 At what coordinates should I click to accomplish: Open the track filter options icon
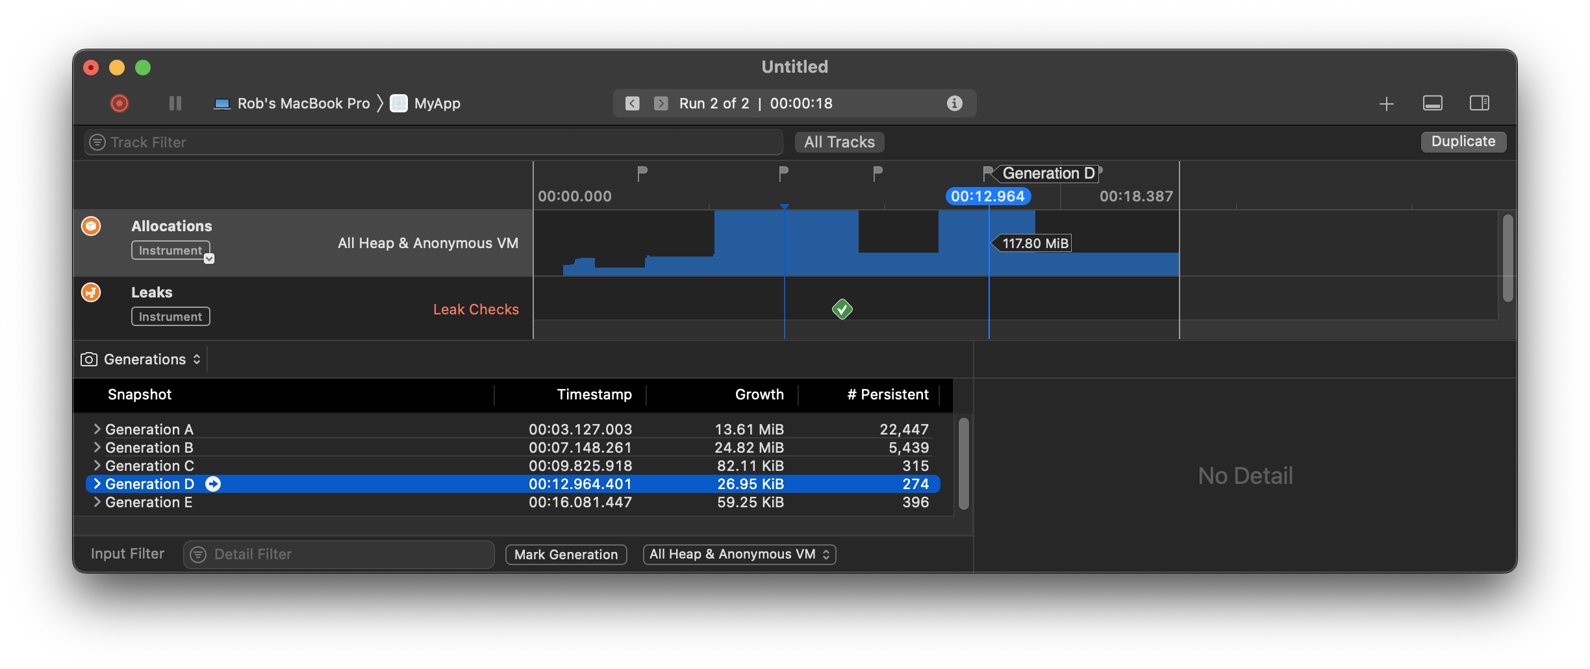point(97,142)
